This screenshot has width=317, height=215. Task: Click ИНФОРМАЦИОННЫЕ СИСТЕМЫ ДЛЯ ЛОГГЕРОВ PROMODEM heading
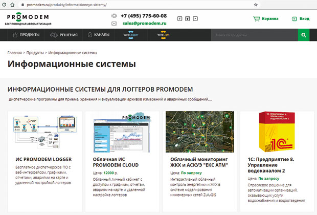pyautogui.click(x=100, y=89)
